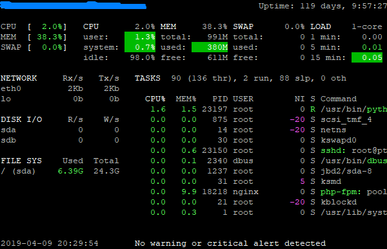Click the MEM total 991M value
Screen dimensions: 387x249
point(217,37)
